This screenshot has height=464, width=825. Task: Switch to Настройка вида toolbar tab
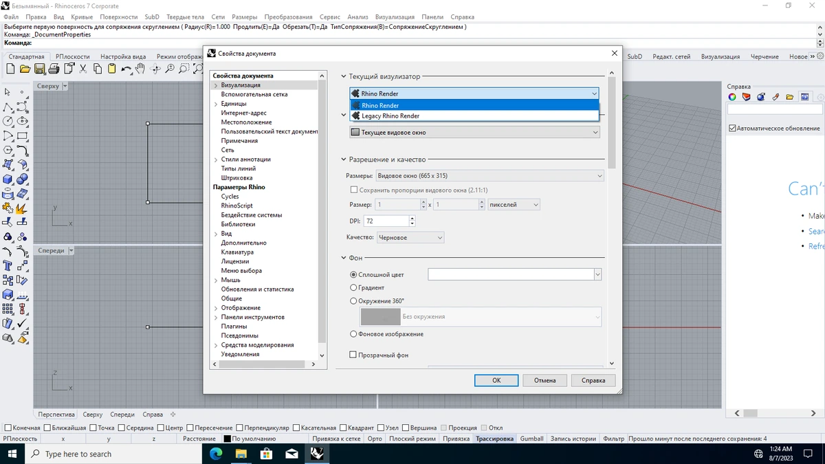pyautogui.click(x=123, y=56)
